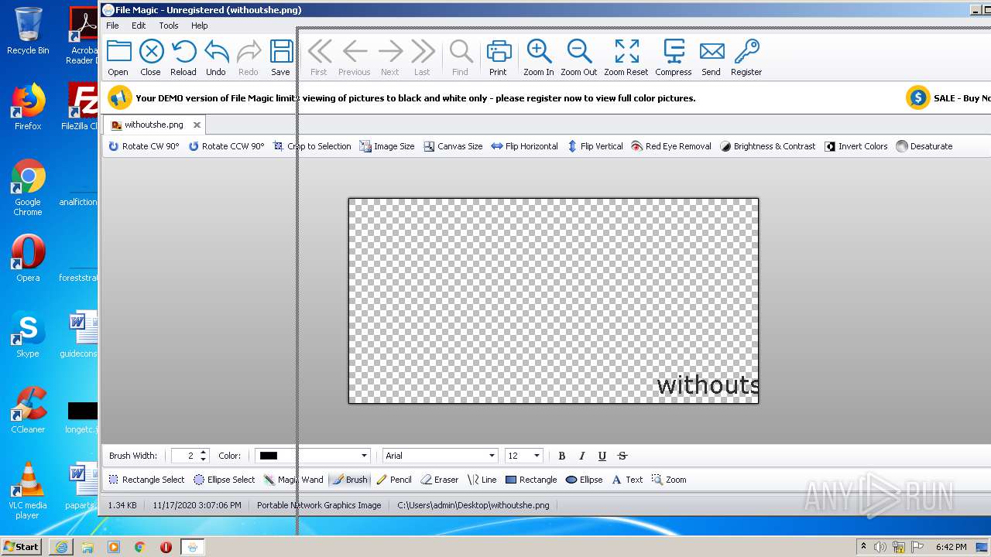Viewport: 991px width, 557px height.
Task: Choose the Line drawing tool
Action: pos(482,480)
